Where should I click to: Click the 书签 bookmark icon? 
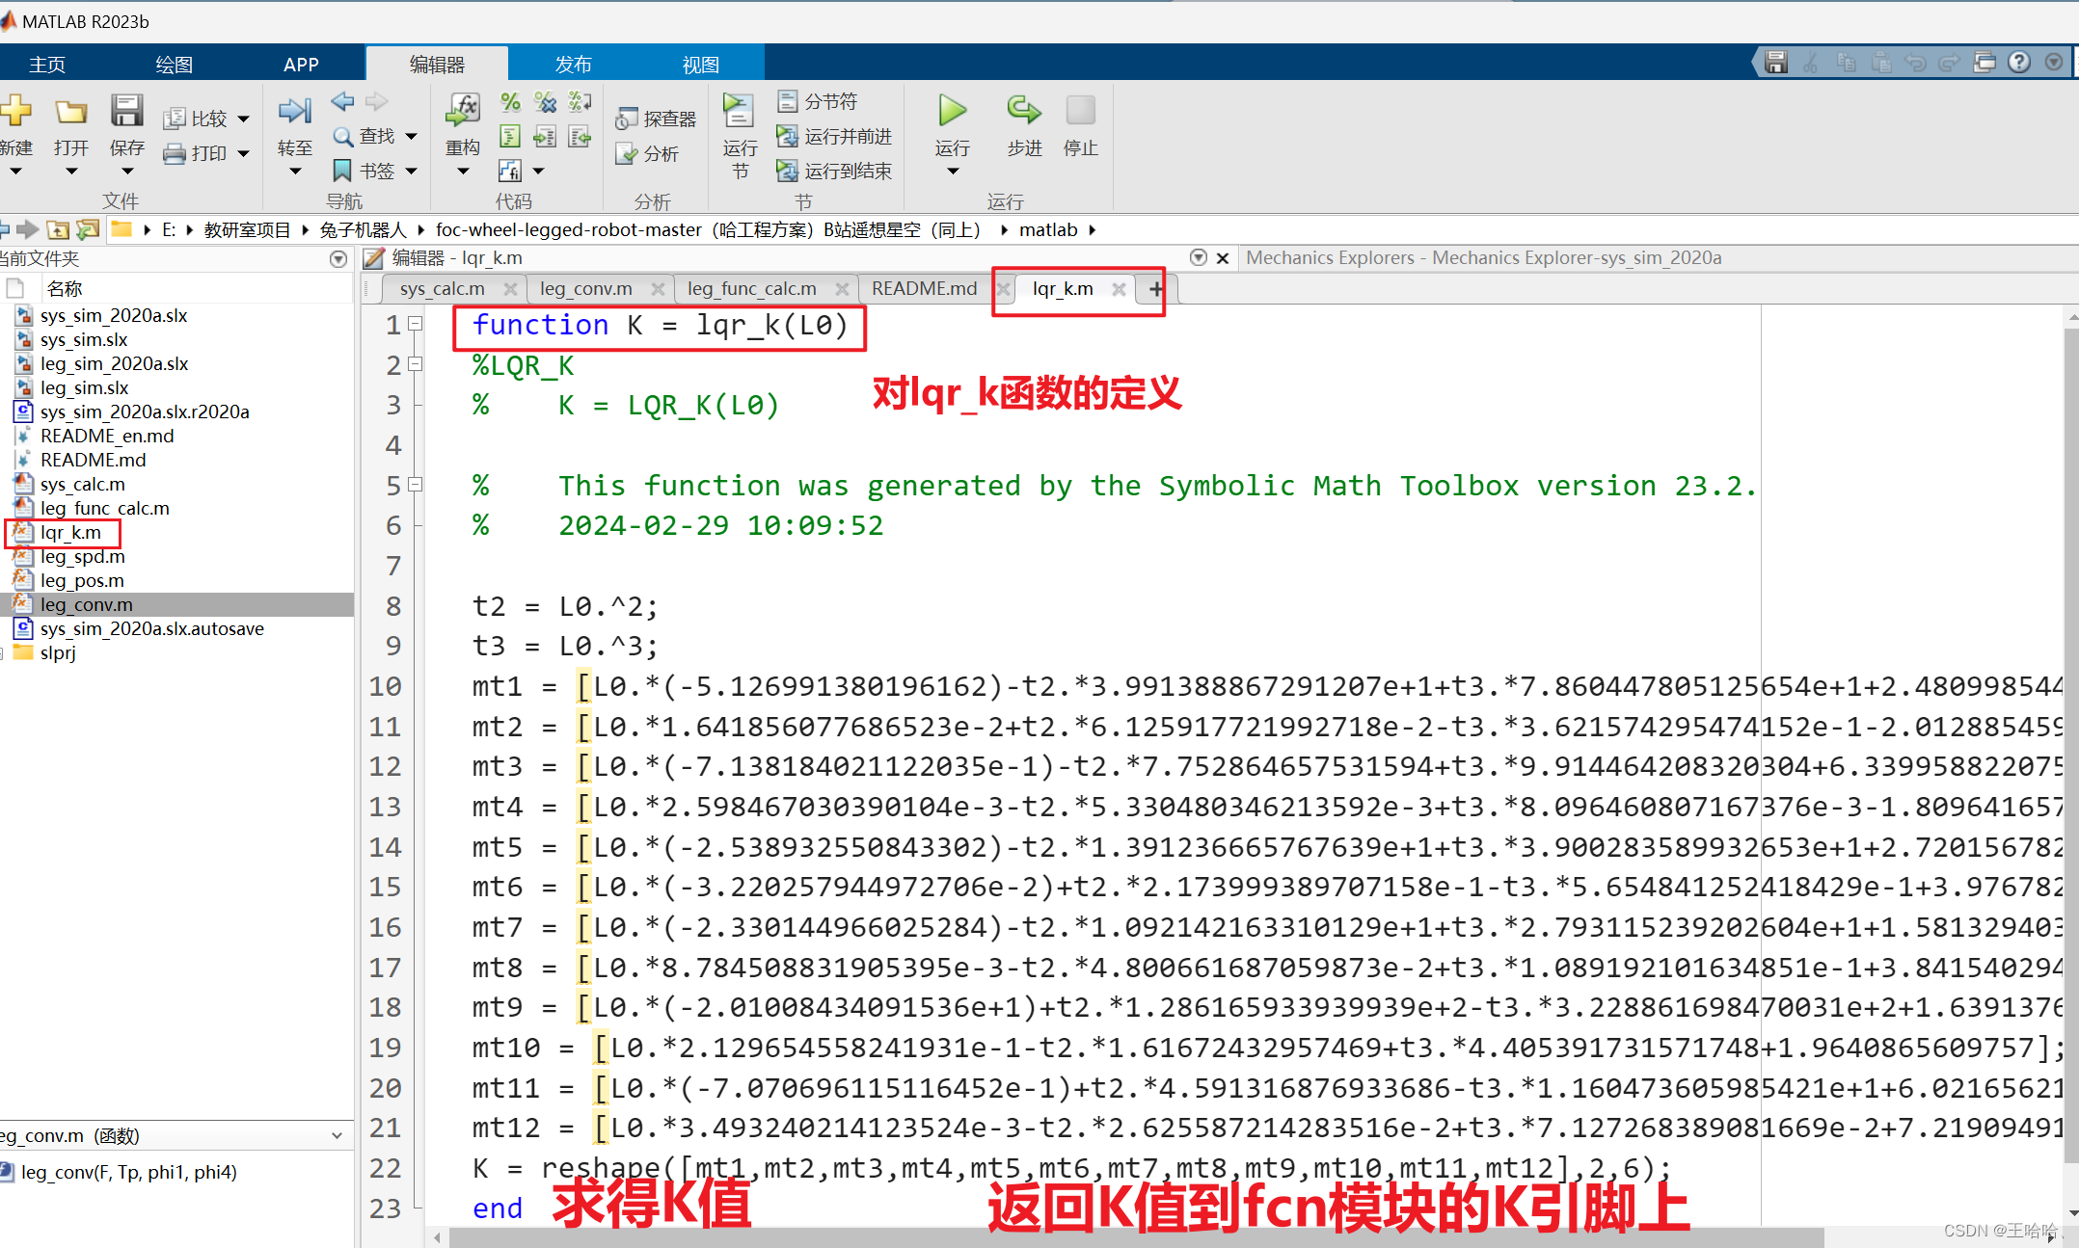pyautogui.click(x=341, y=171)
